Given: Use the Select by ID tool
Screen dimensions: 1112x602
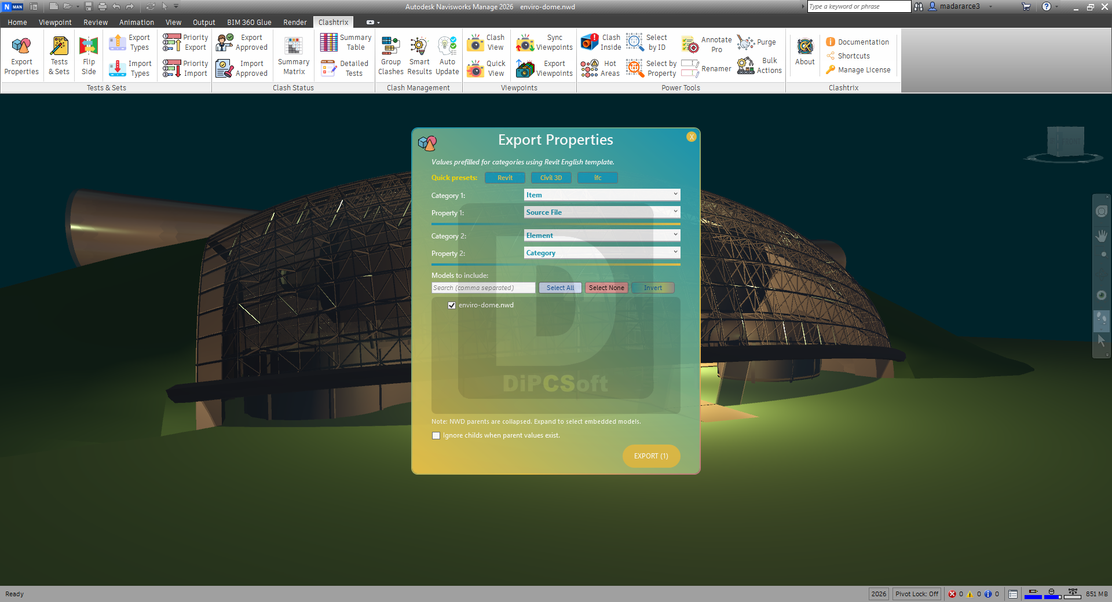Looking at the screenshot, I should click(x=647, y=43).
